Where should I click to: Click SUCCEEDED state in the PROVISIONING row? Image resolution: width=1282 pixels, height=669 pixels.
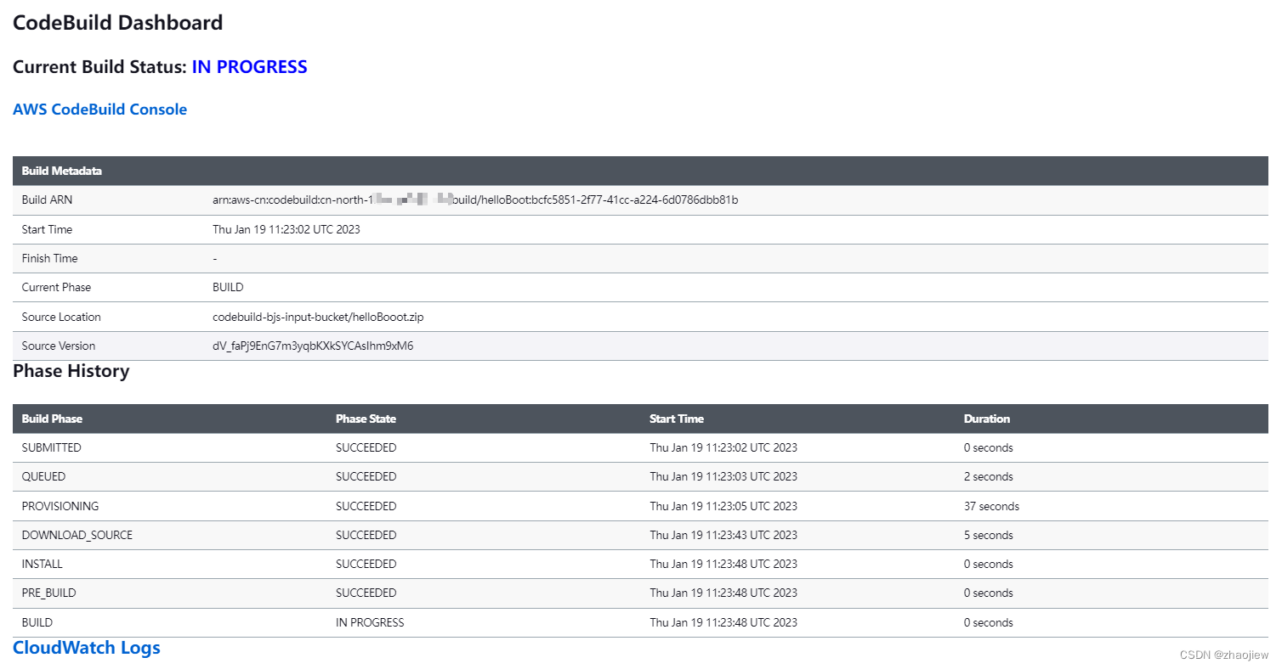click(366, 506)
